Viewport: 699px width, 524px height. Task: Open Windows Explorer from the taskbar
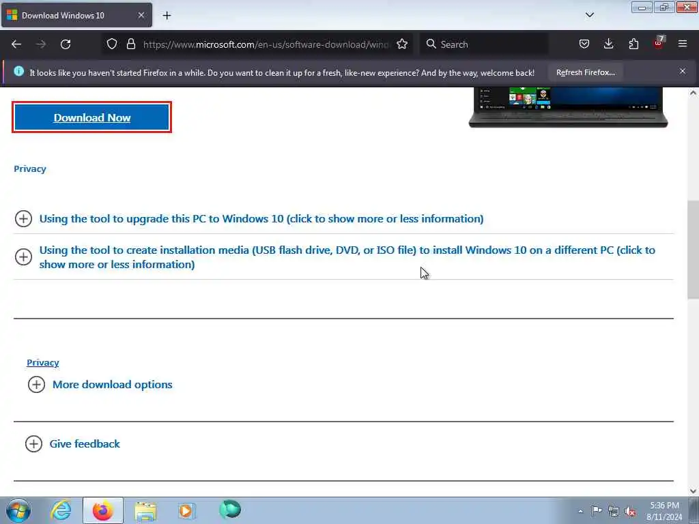(x=145, y=511)
